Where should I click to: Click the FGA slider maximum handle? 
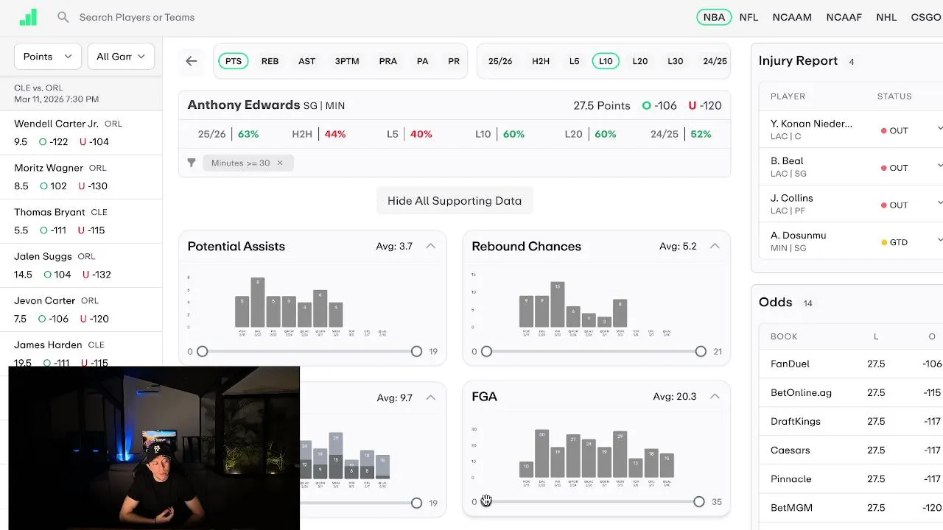click(x=698, y=501)
